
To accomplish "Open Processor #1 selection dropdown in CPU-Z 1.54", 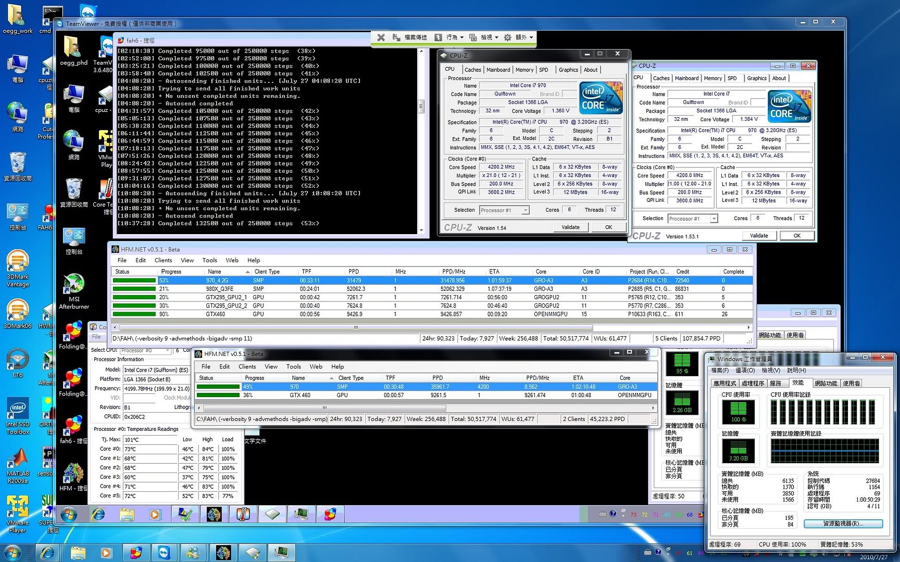I will (x=526, y=210).
